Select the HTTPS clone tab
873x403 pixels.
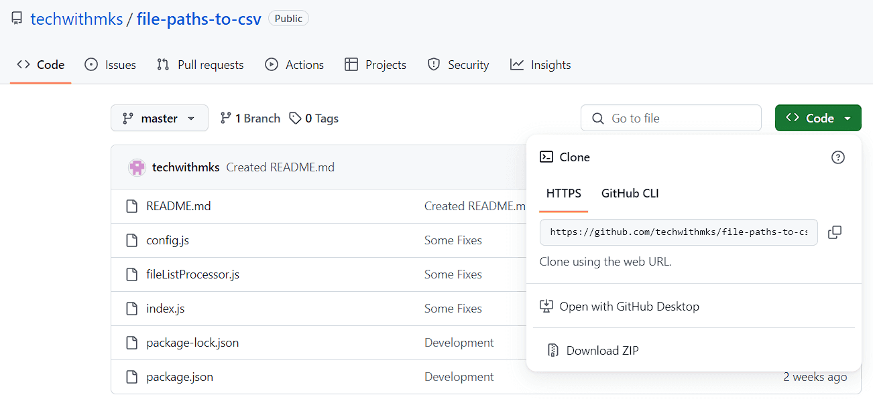pos(564,193)
